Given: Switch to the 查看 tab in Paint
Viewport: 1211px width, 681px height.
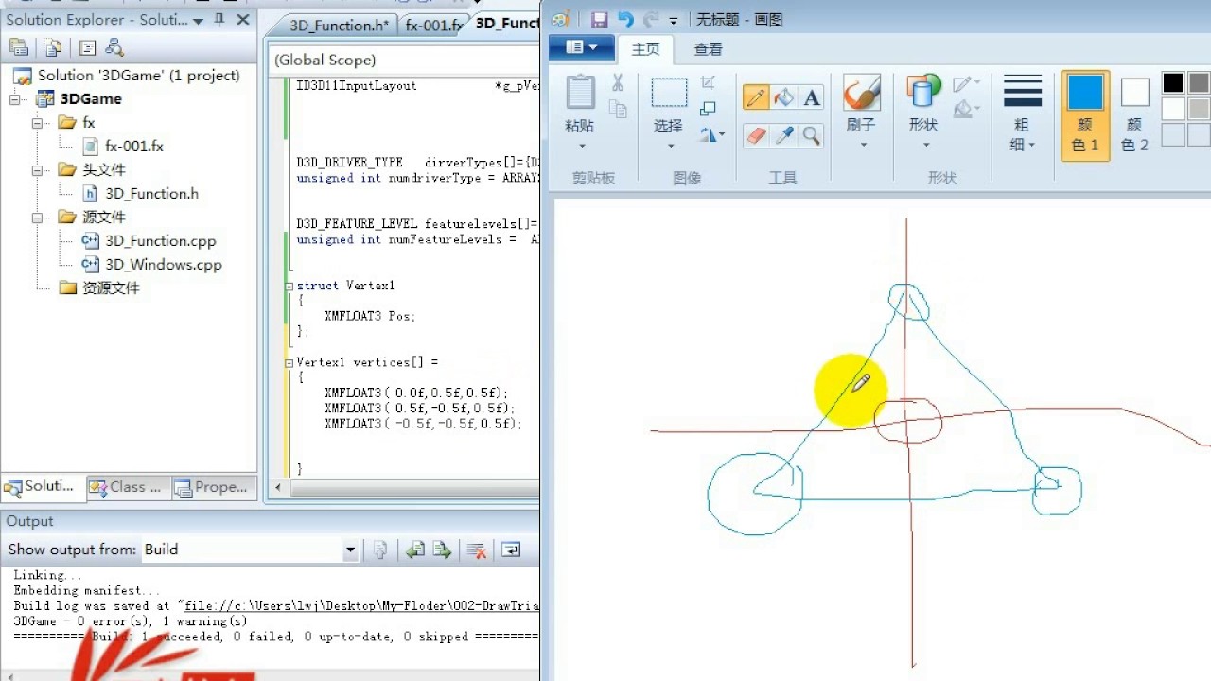Looking at the screenshot, I should tap(708, 49).
